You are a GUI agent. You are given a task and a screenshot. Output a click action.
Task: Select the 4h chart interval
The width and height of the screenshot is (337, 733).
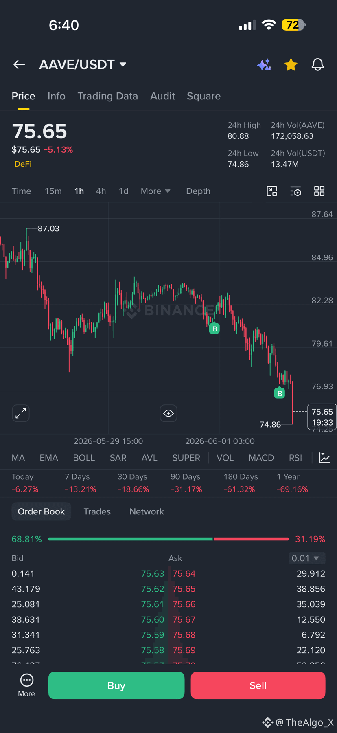(101, 191)
